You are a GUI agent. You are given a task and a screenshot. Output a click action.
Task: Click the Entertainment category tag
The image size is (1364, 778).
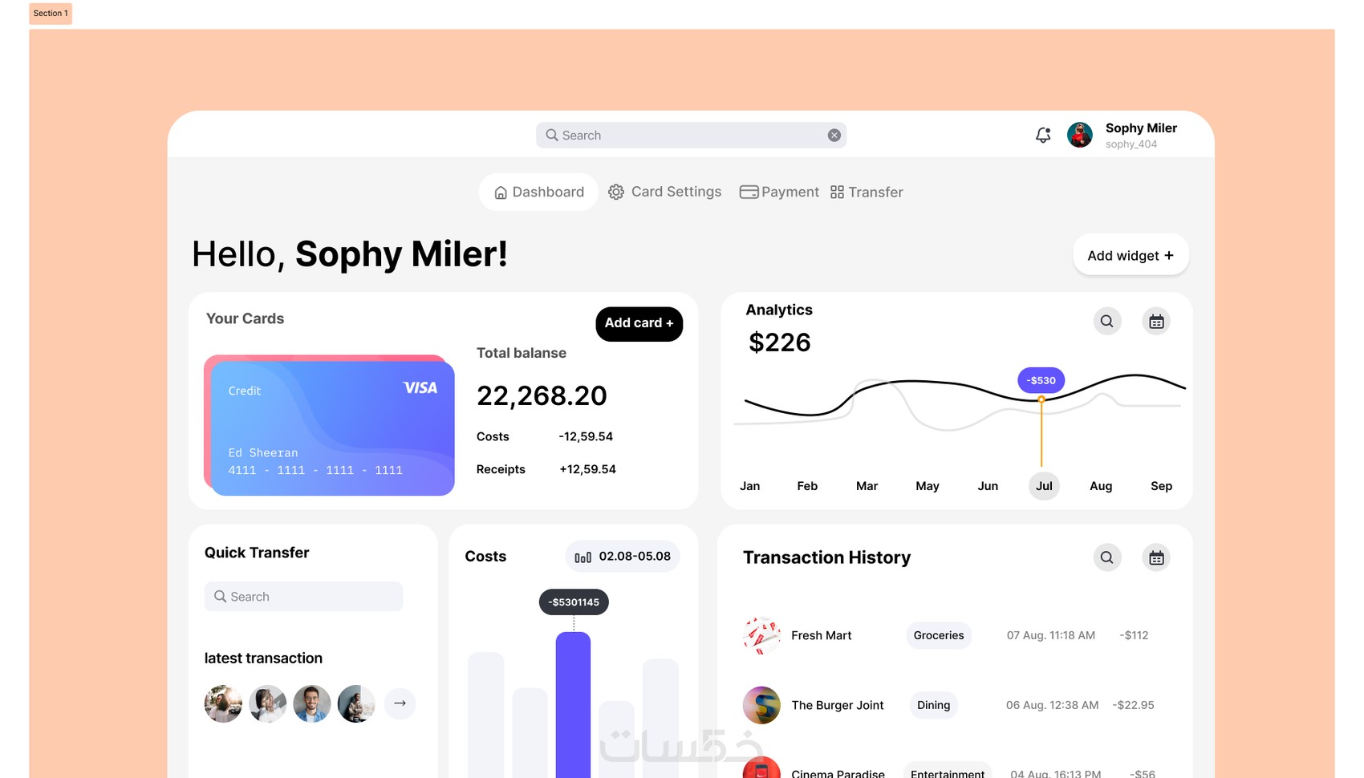[948, 771]
